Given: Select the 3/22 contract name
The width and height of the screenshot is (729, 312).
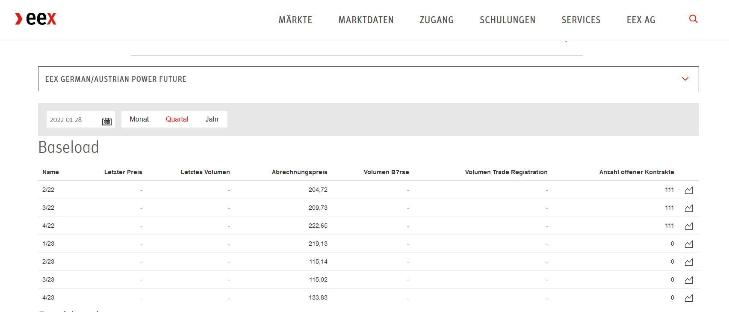Looking at the screenshot, I should pos(48,208).
